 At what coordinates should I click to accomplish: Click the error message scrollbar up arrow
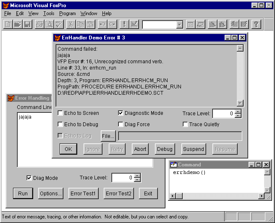coord(240,48)
